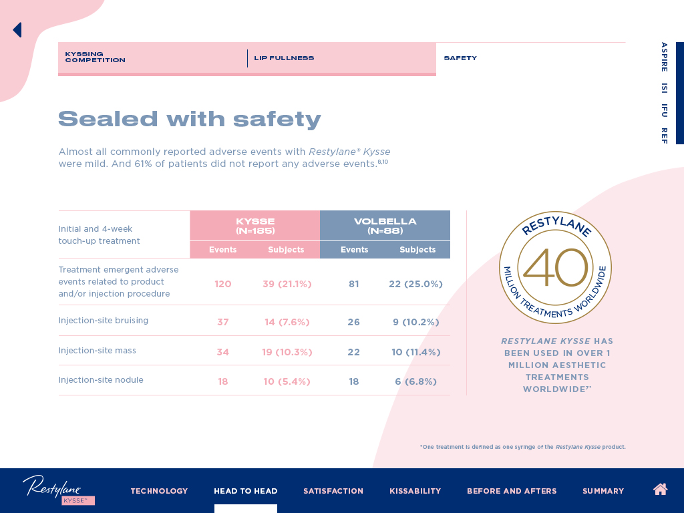
Task: Select the Safety tab
Action: pyautogui.click(x=460, y=58)
